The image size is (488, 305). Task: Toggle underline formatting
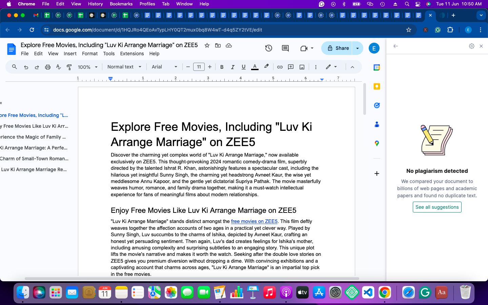click(x=243, y=67)
